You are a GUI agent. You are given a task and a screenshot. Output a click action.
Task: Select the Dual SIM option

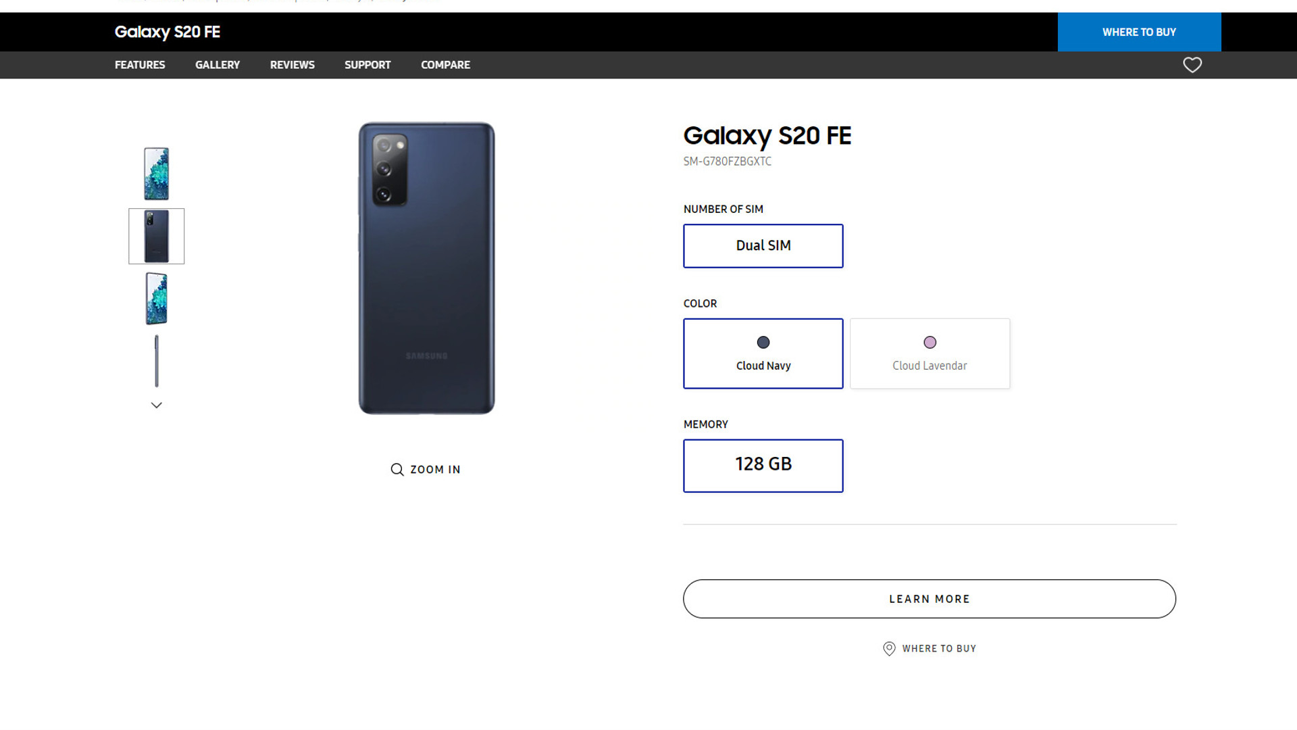pos(763,245)
